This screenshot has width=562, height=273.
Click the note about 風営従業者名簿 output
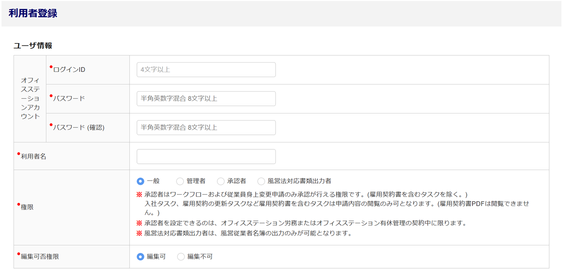click(248, 233)
